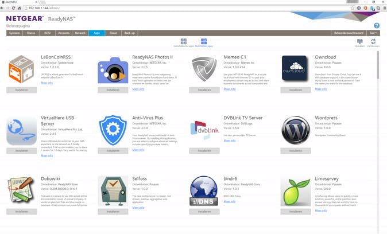Viewport: 387px width, 234px height.
Task: Click the Wordpress logo icon
Action: point(296,130)
